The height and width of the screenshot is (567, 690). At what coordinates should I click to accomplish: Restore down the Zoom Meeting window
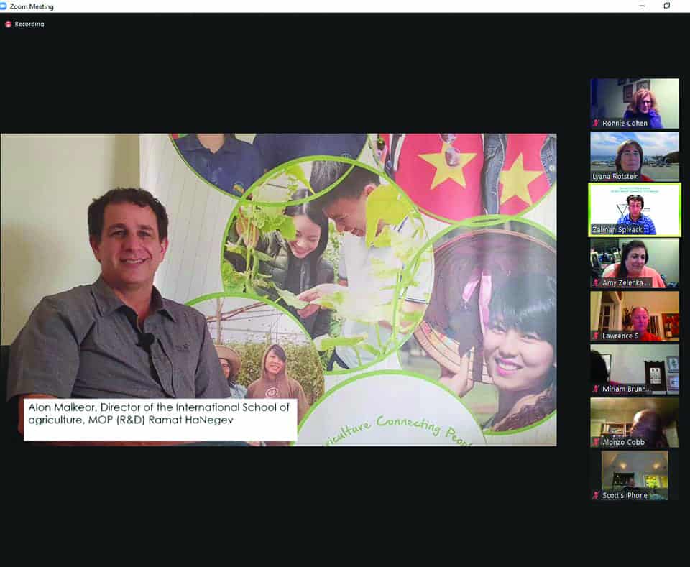tap(667, 6)
